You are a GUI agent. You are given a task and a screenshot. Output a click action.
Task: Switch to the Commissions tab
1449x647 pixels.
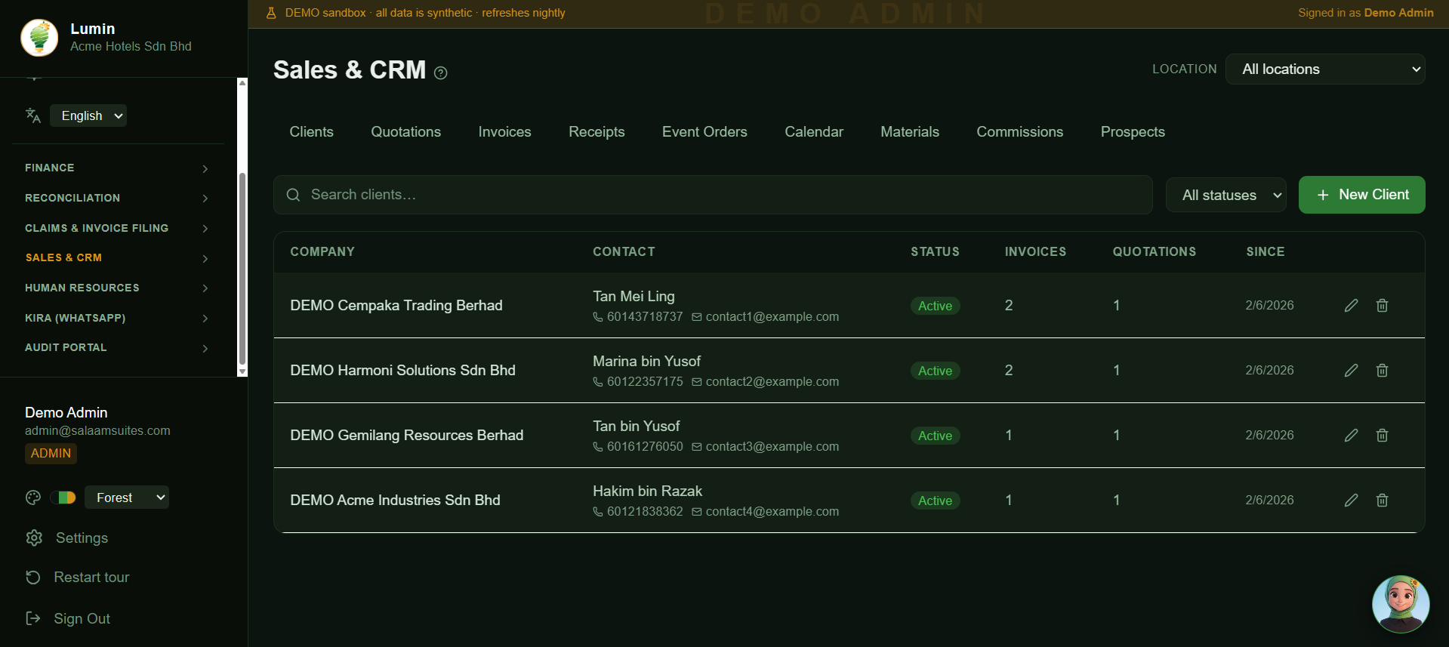tap(1019, 131)
